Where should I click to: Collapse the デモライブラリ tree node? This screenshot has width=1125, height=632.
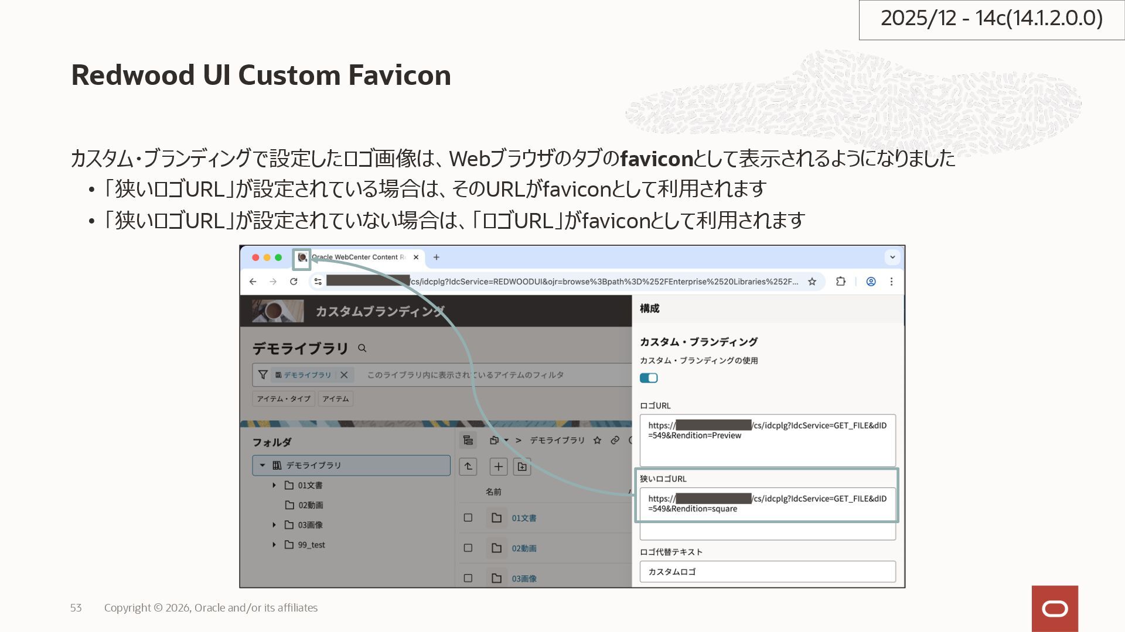pyautogui.click(x=262, y=465)
